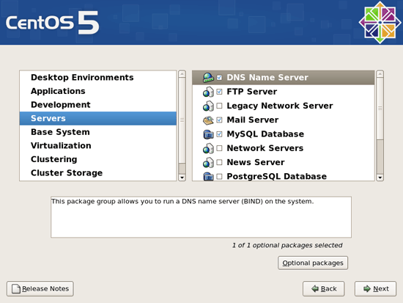Viewport: 403px width, 303px height.
Task: Click the MySQL Database icon
Action: (x=208, y=134)
